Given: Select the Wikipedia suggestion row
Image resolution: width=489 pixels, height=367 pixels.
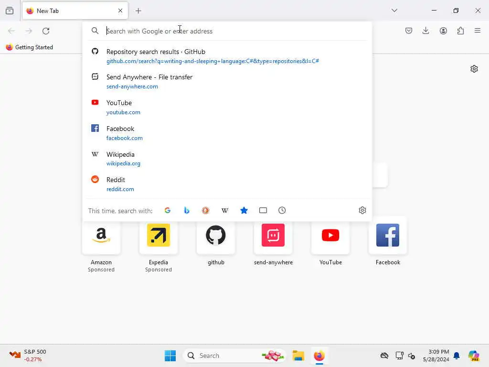Looking at the screenshot, I should [227, 159].
